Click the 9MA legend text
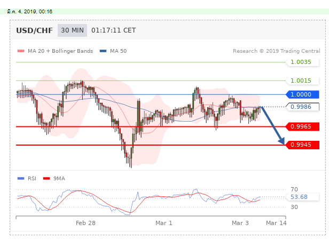This screenshot has width=329, height=240. point(59,179)
